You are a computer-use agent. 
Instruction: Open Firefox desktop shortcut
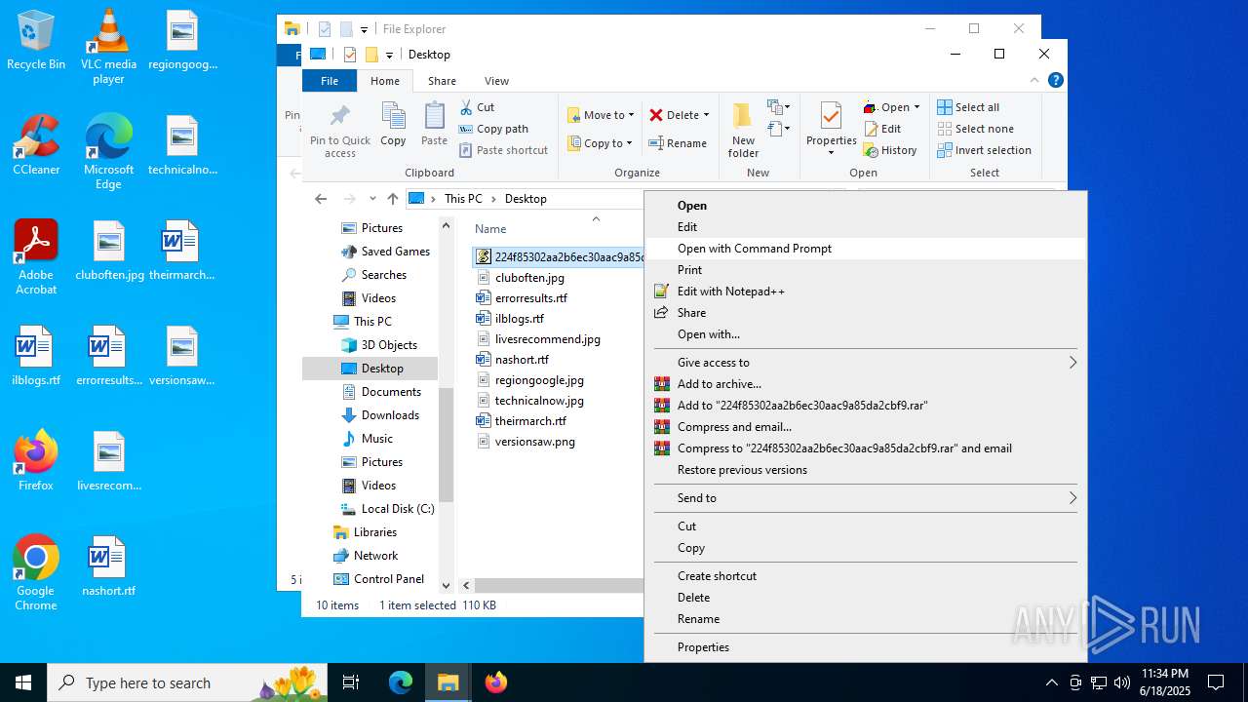pos(36,460)
